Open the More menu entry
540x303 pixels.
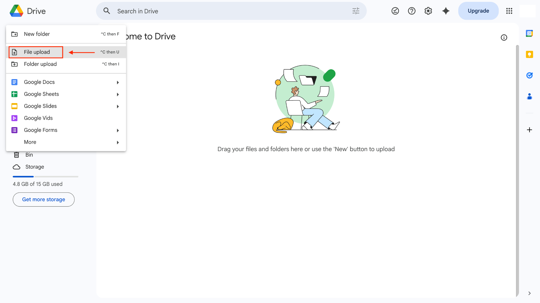66,142
